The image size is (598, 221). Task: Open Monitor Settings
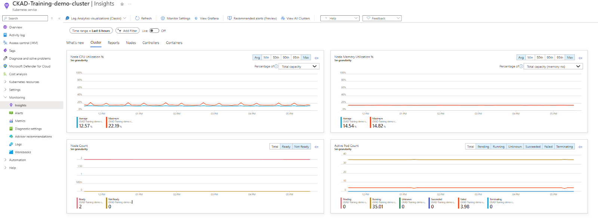[x=175, y=18]
